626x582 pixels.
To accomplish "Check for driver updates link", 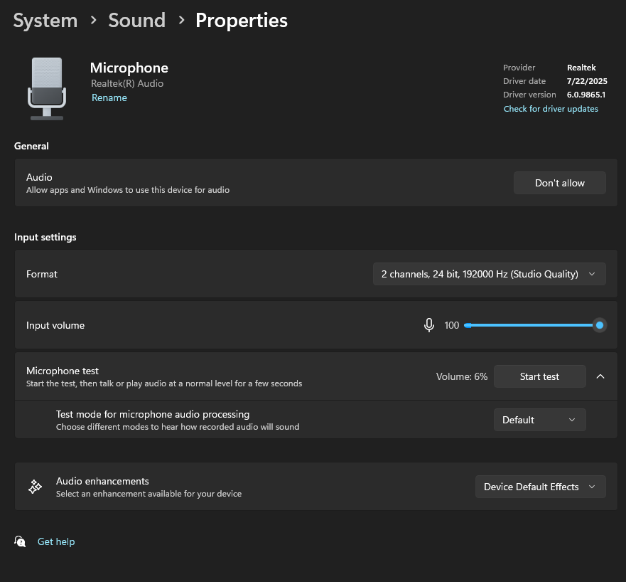I will coord(551,109).
